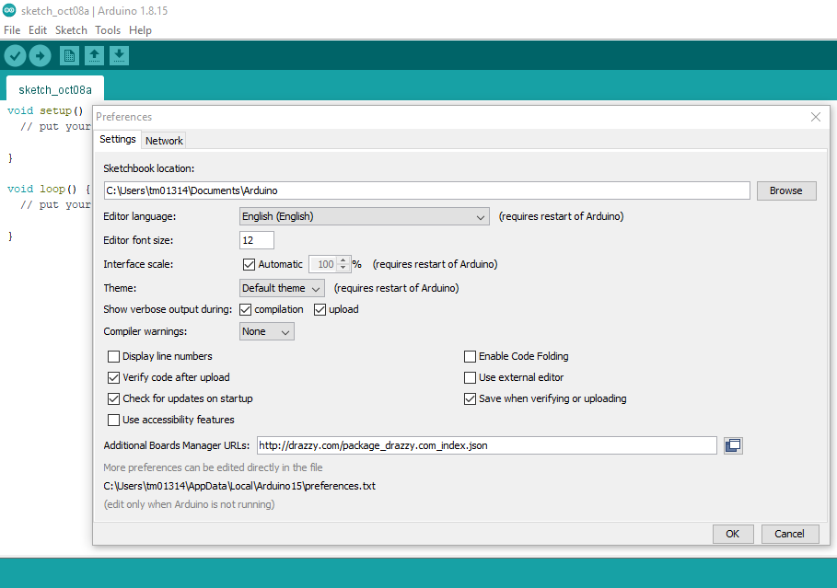
Task: Click the "void setup()" code line
Action: point(45,110)
